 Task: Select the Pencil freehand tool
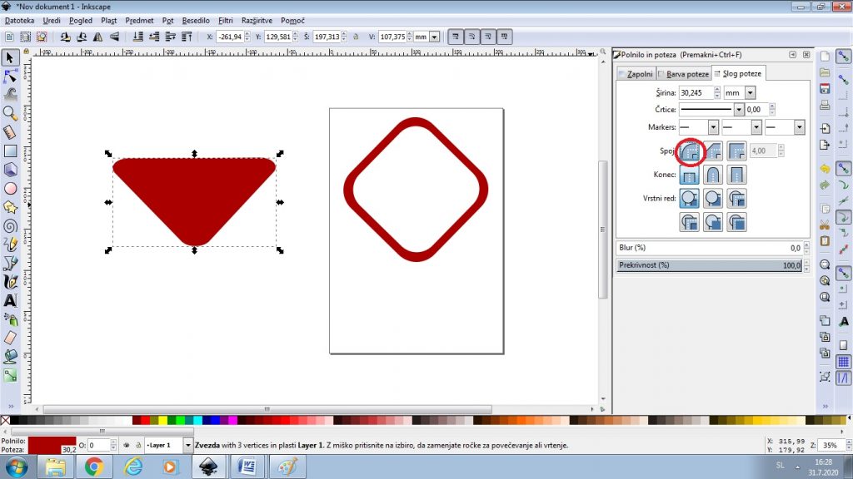click(10, 244)
